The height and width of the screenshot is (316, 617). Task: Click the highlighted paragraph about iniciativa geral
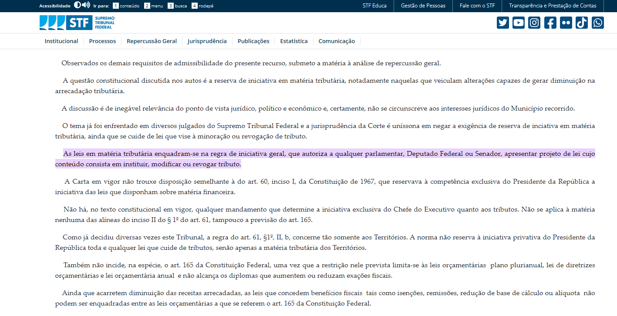pos(324,159)
